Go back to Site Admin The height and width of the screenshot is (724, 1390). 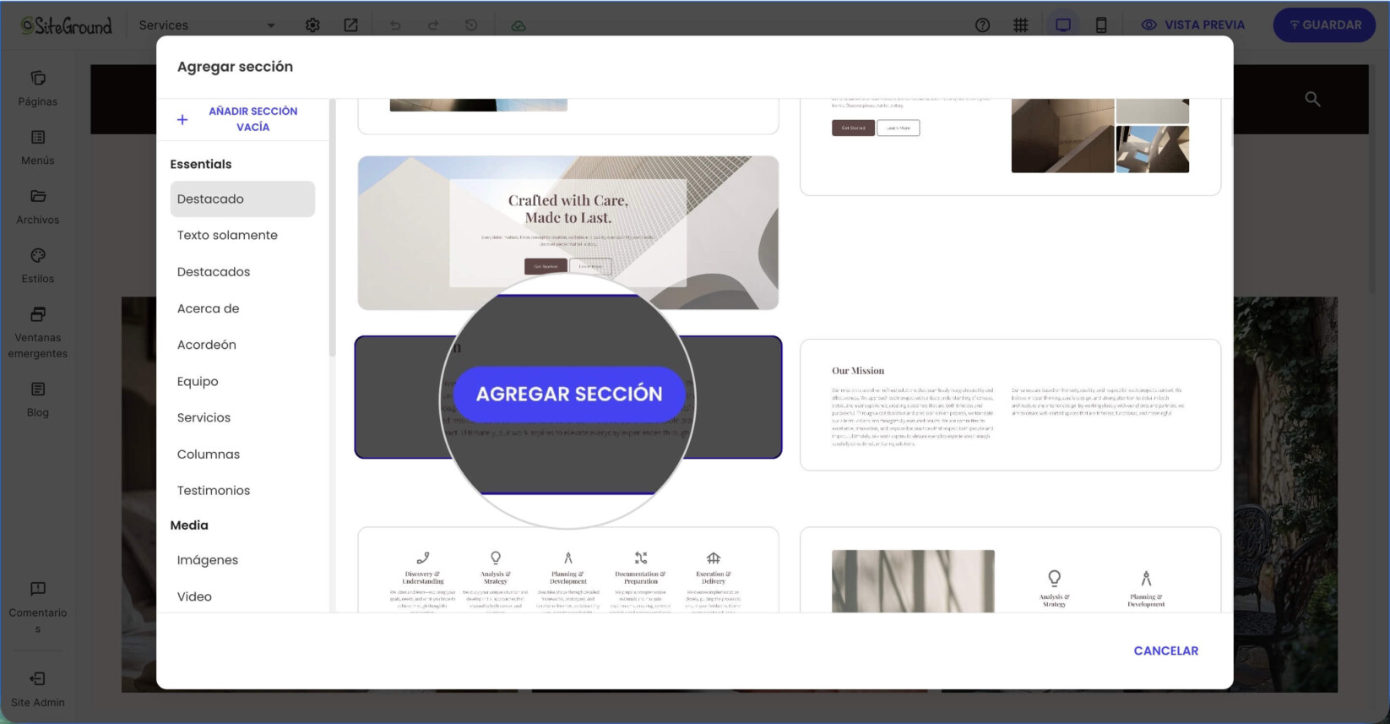[x=38, y=689]
